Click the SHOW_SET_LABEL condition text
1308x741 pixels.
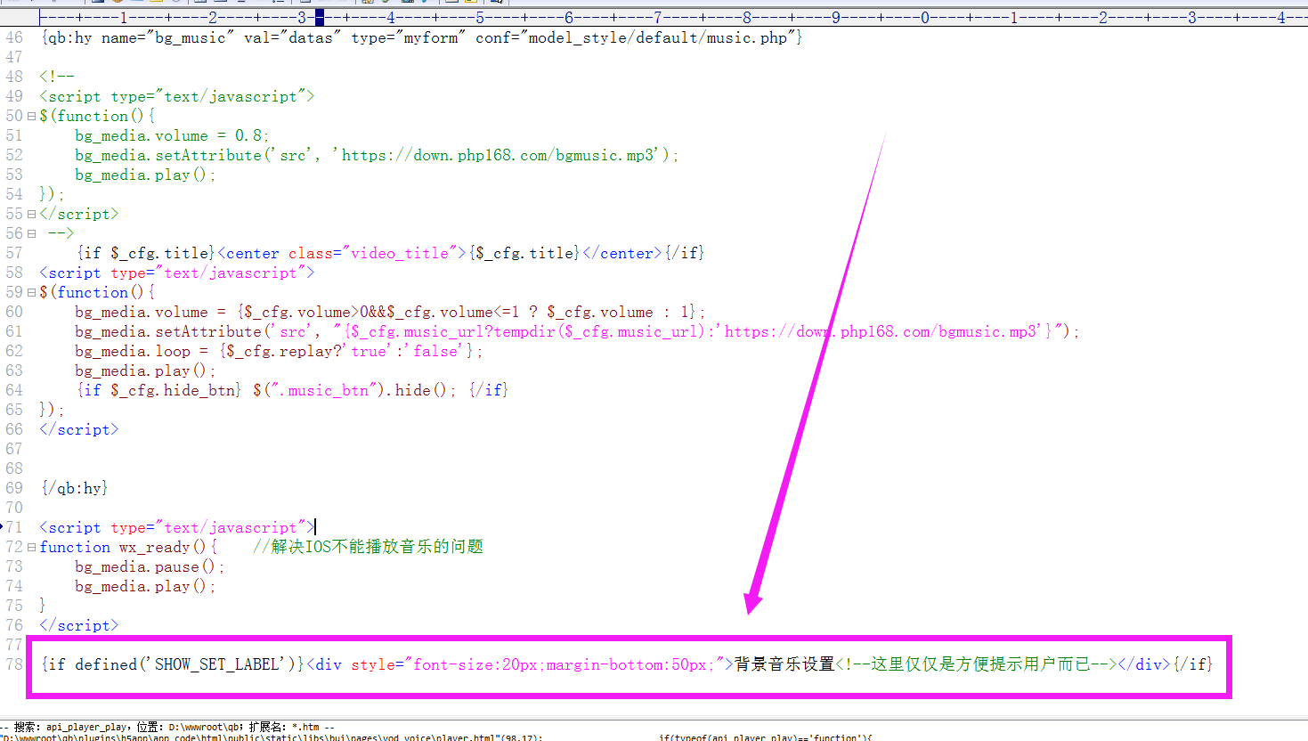coord(219,664)
